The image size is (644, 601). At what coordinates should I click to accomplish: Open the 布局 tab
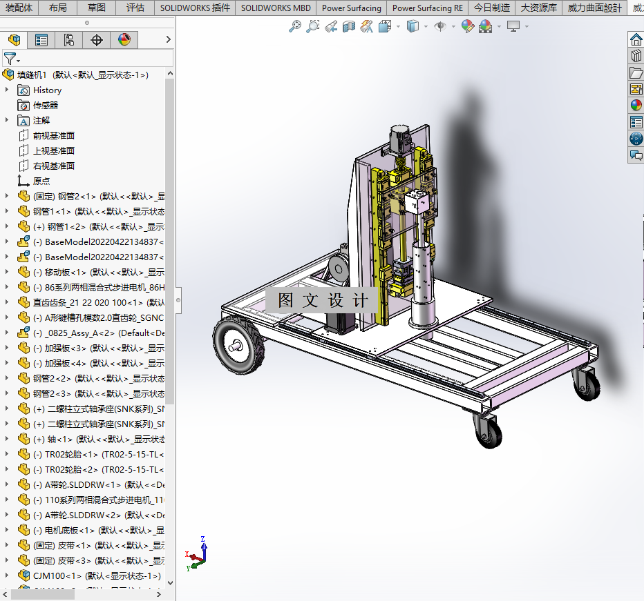click(57, 8)
